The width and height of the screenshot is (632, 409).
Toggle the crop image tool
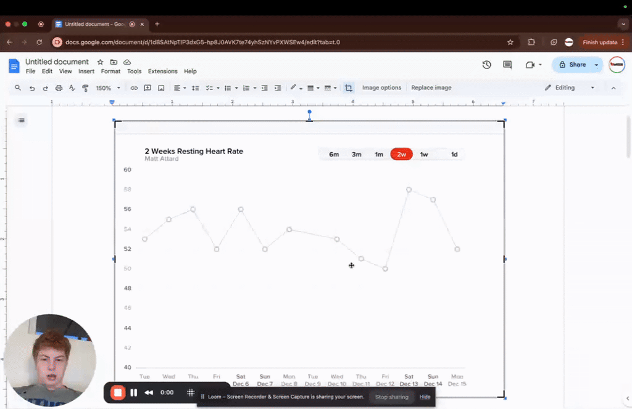348,88
